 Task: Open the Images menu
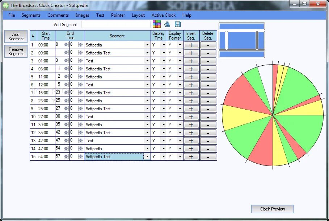click(x=82, y=15)
